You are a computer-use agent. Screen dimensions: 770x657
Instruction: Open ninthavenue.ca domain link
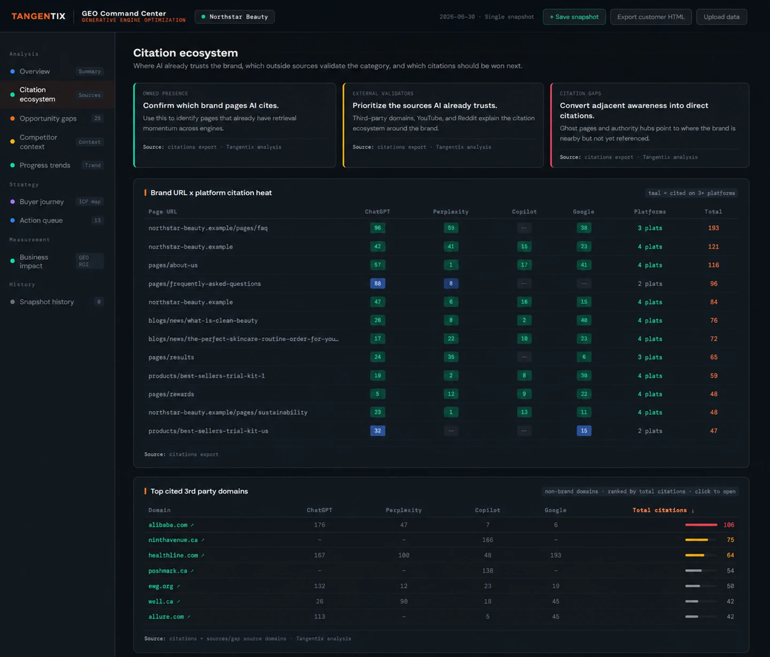(173, 540)
